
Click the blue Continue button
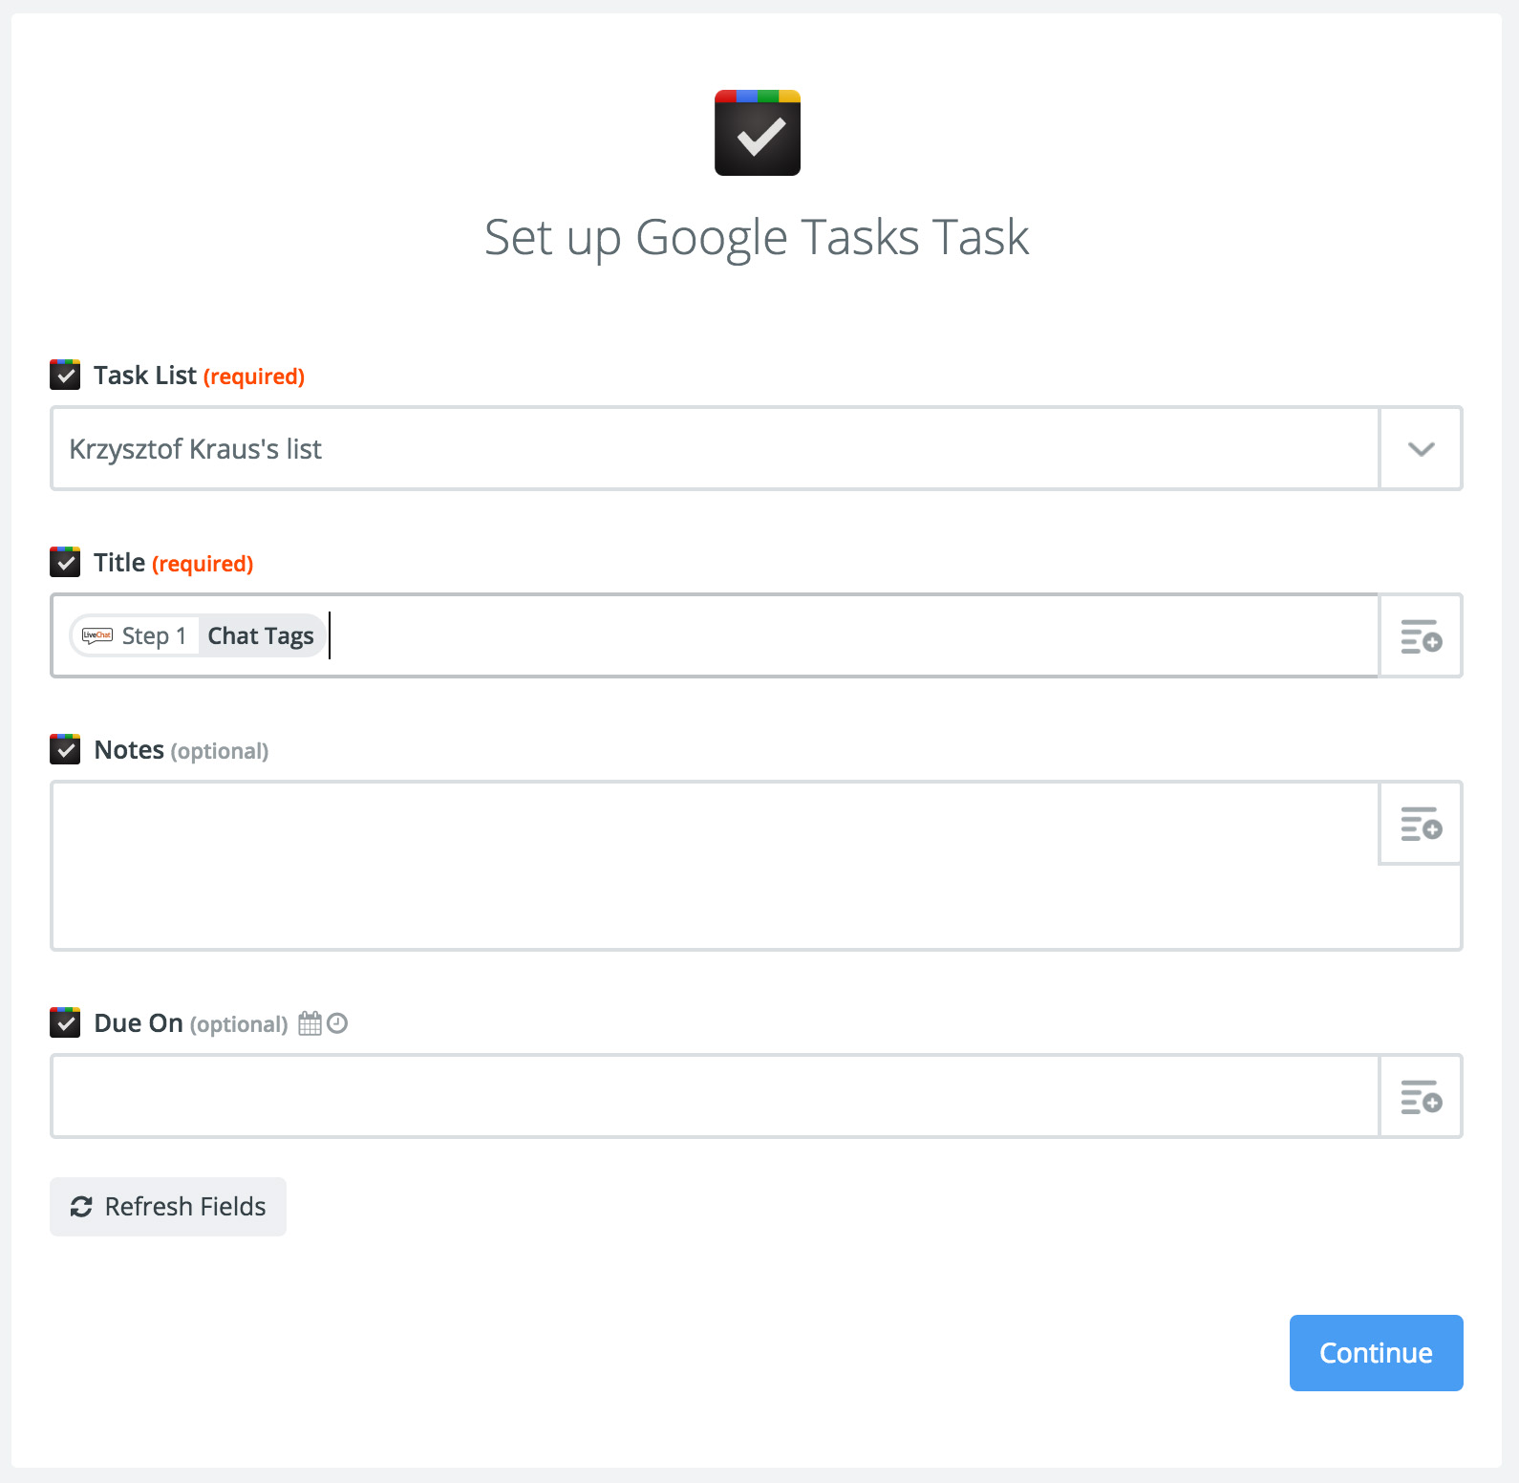(x=1376, y=1353)
